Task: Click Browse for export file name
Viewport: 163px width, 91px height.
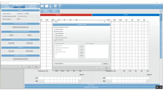Action: pos(105,63)
